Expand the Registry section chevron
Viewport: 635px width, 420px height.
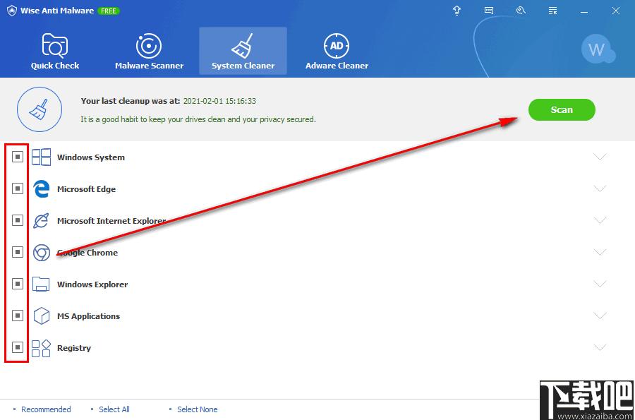coord(600,347)
